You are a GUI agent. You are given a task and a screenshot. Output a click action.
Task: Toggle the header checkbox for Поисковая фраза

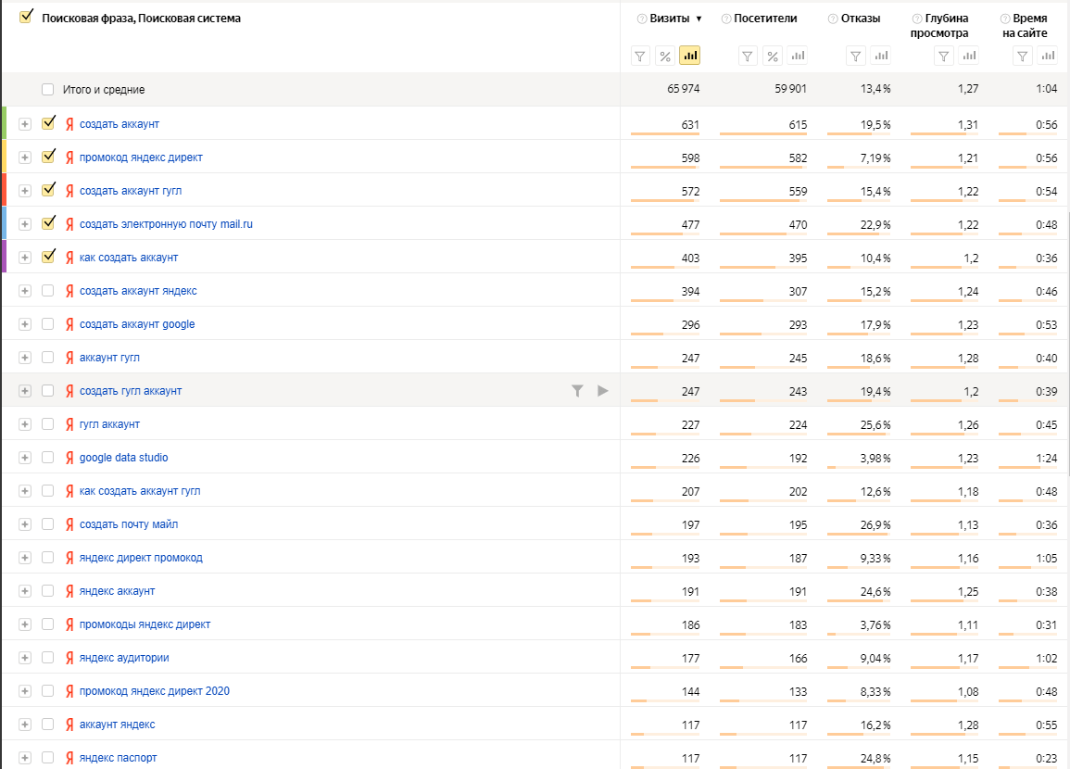click(26, 17)
